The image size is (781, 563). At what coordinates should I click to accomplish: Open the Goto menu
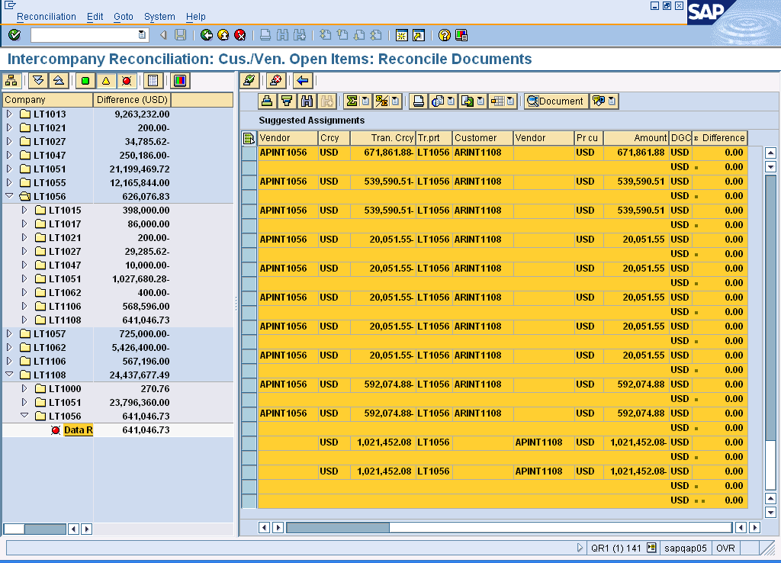124,17
